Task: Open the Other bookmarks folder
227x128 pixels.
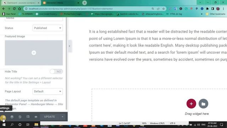Action: pyautogui.click(x=216, y=14)
